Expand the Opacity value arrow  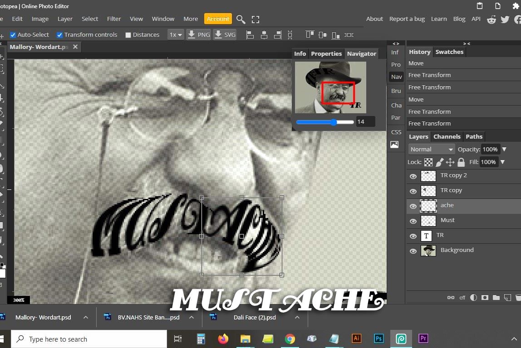tap(504, 149)
